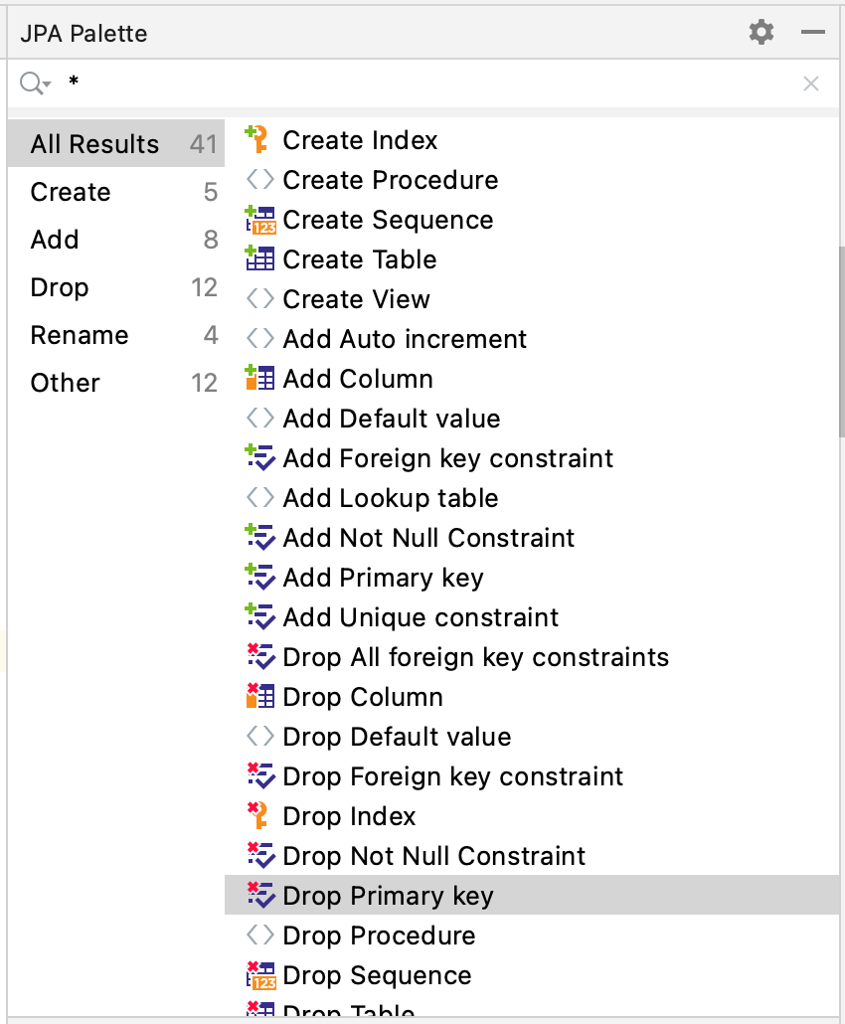
Task: Select "Drop Column" text
Action: 363,698
